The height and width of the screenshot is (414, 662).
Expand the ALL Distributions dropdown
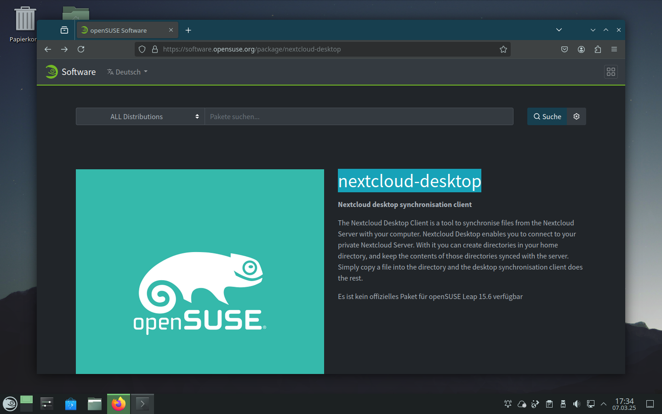tap(140, 116)
